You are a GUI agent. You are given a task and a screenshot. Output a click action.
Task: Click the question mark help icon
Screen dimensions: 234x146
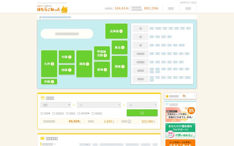point(129,121)
